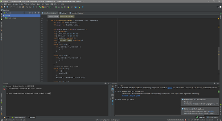Viewport: 222px width, 121px height.
Task: Debug app with the bug icon
Action: click(56, 7)
